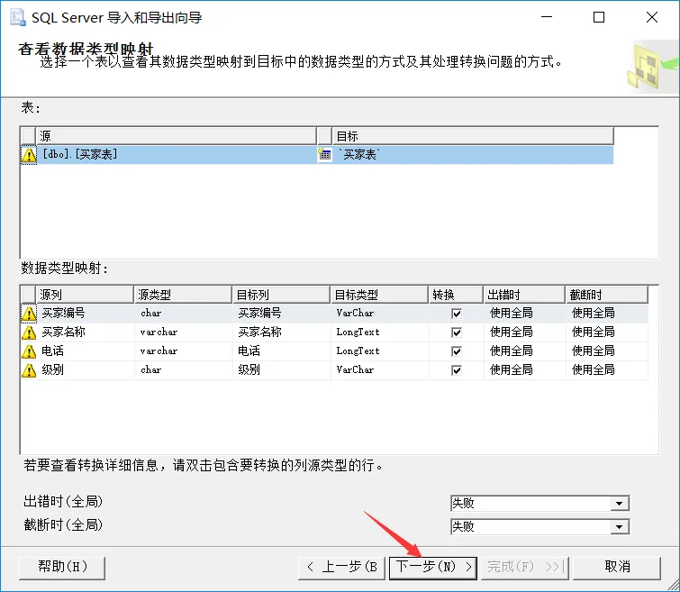This screenshot has width=680, height=592.
Task: Click the char source type for 买家编号
Action: [183, 313]
